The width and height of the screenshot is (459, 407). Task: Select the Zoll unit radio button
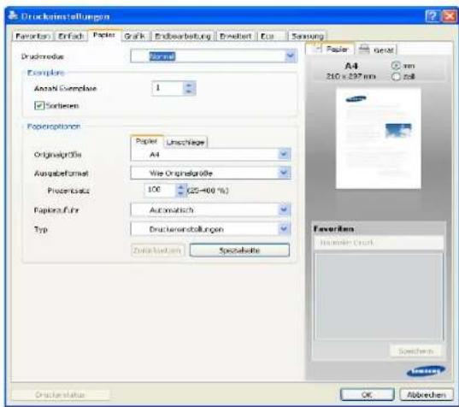(396, 77)
